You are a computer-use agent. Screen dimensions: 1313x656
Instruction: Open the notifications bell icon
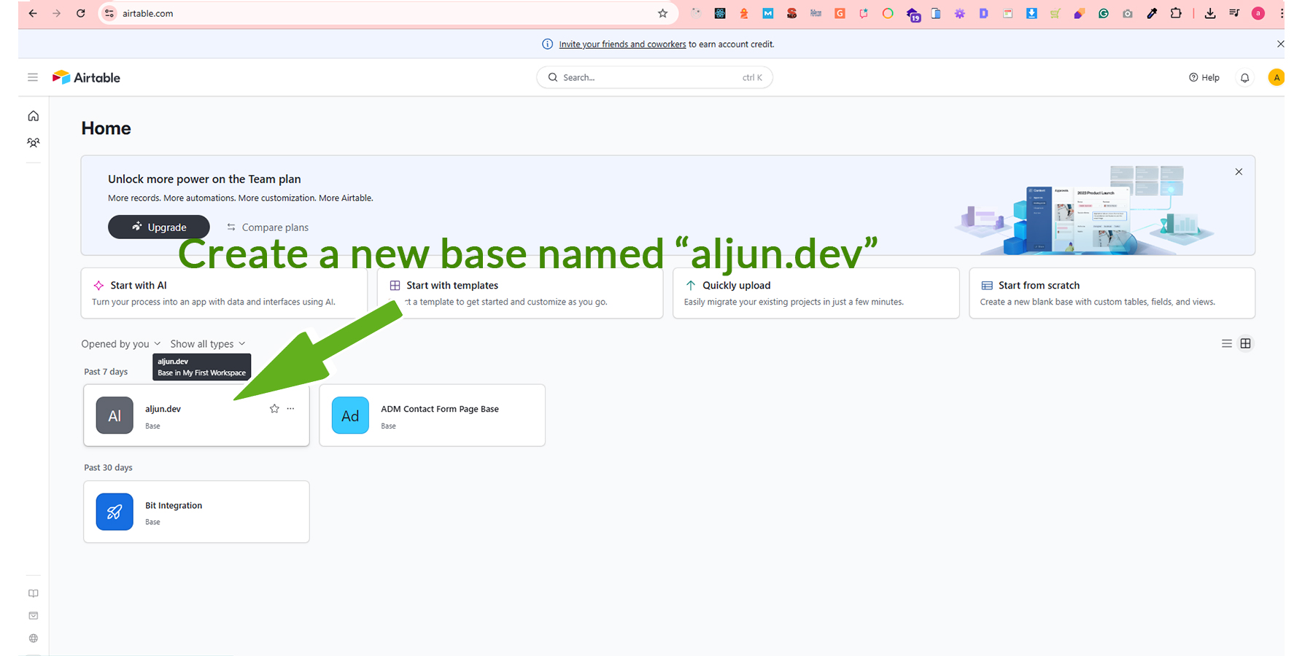point(1245,78)
